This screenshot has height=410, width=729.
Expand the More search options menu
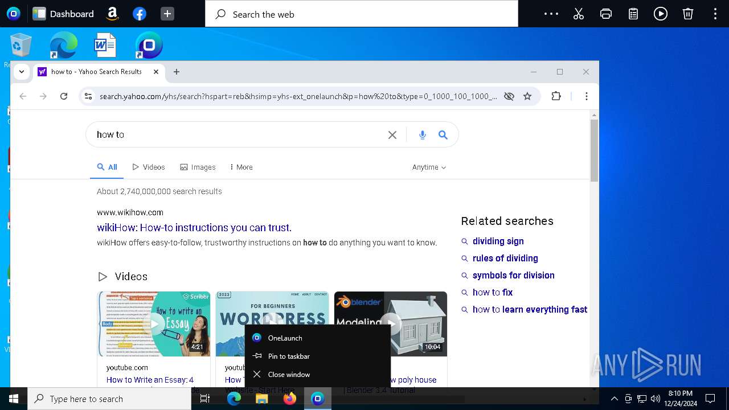tap(241, 167)
